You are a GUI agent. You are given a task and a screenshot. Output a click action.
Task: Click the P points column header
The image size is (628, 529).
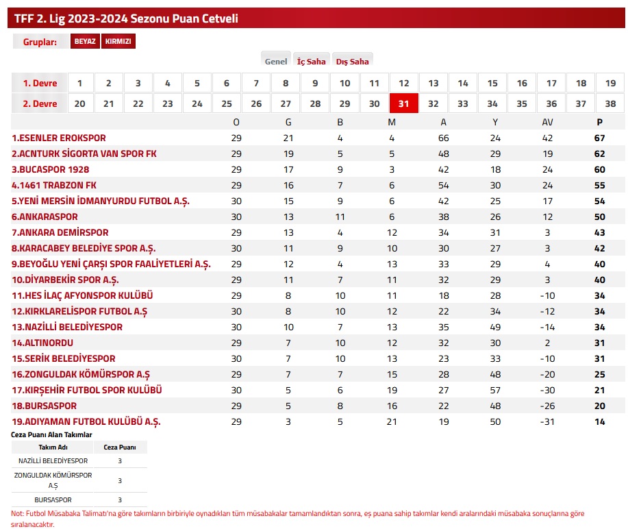coord(599,122)
